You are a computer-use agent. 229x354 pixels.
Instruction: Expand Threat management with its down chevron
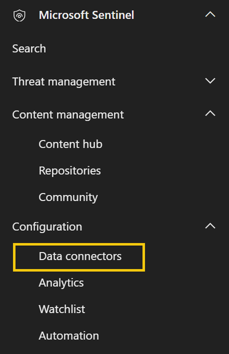click(210, 81)
